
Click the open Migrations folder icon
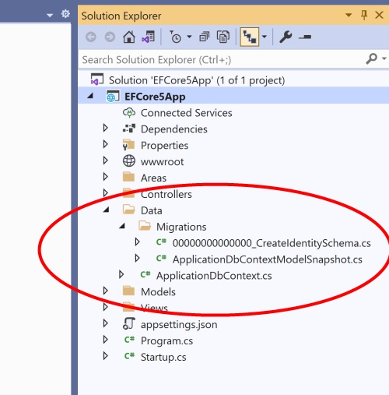click(x=145, y=226)
